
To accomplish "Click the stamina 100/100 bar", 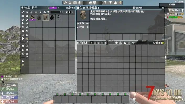I will click(x=9, y=97).
